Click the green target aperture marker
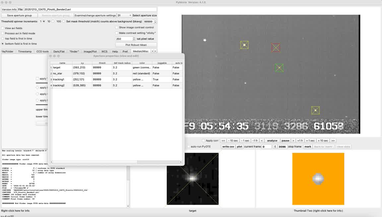The width and height of the screenshot is (382, 217). tap(279, 68)
